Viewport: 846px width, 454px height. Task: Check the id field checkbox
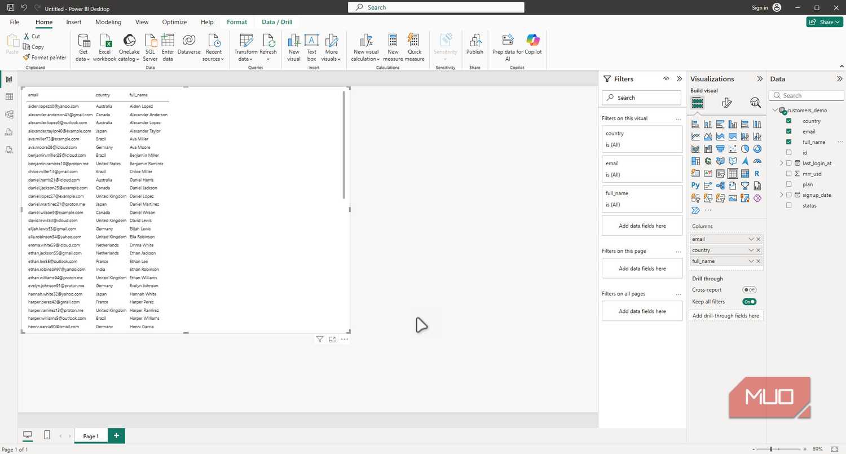tap(788, 152)
